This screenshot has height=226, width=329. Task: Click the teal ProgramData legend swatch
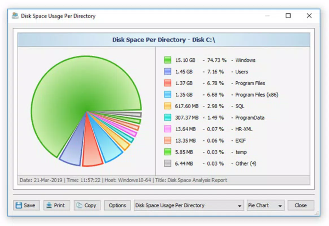167,118
